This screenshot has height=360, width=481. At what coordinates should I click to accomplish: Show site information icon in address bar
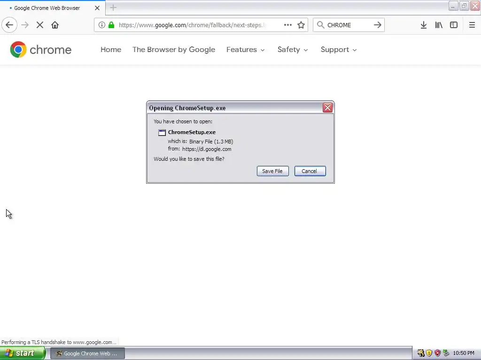click(102, 25)
